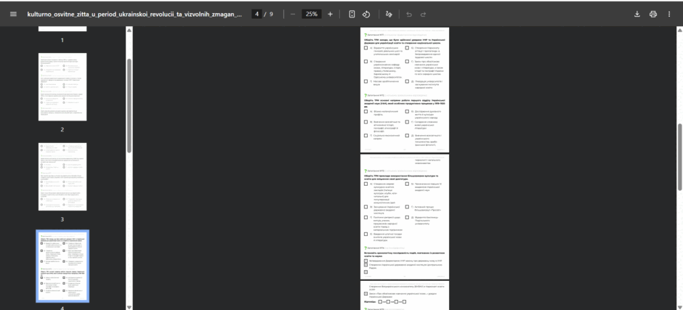The image size is (683, 310).
Task: Open the more actions three-dot menu
Action: [x=669, y=14]
